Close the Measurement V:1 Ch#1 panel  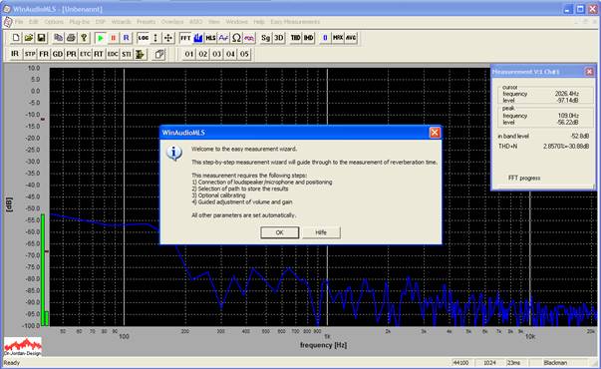[x=589, y=72]
